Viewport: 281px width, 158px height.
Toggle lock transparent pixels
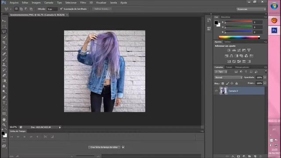point(223,83)
